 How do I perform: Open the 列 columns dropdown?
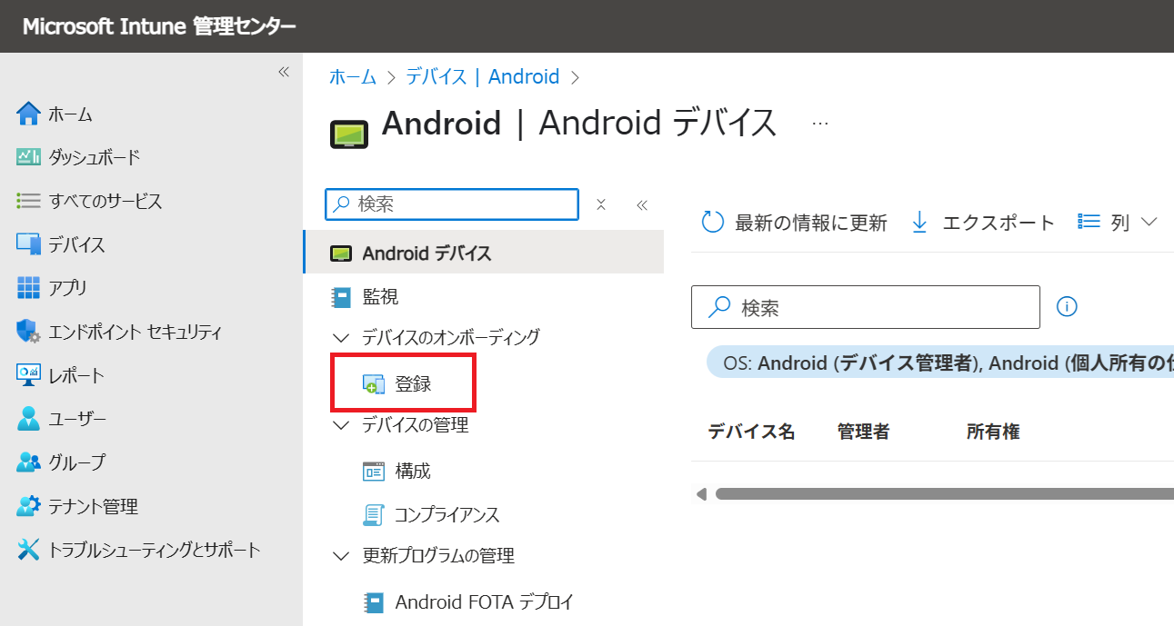click(1118, 222)
